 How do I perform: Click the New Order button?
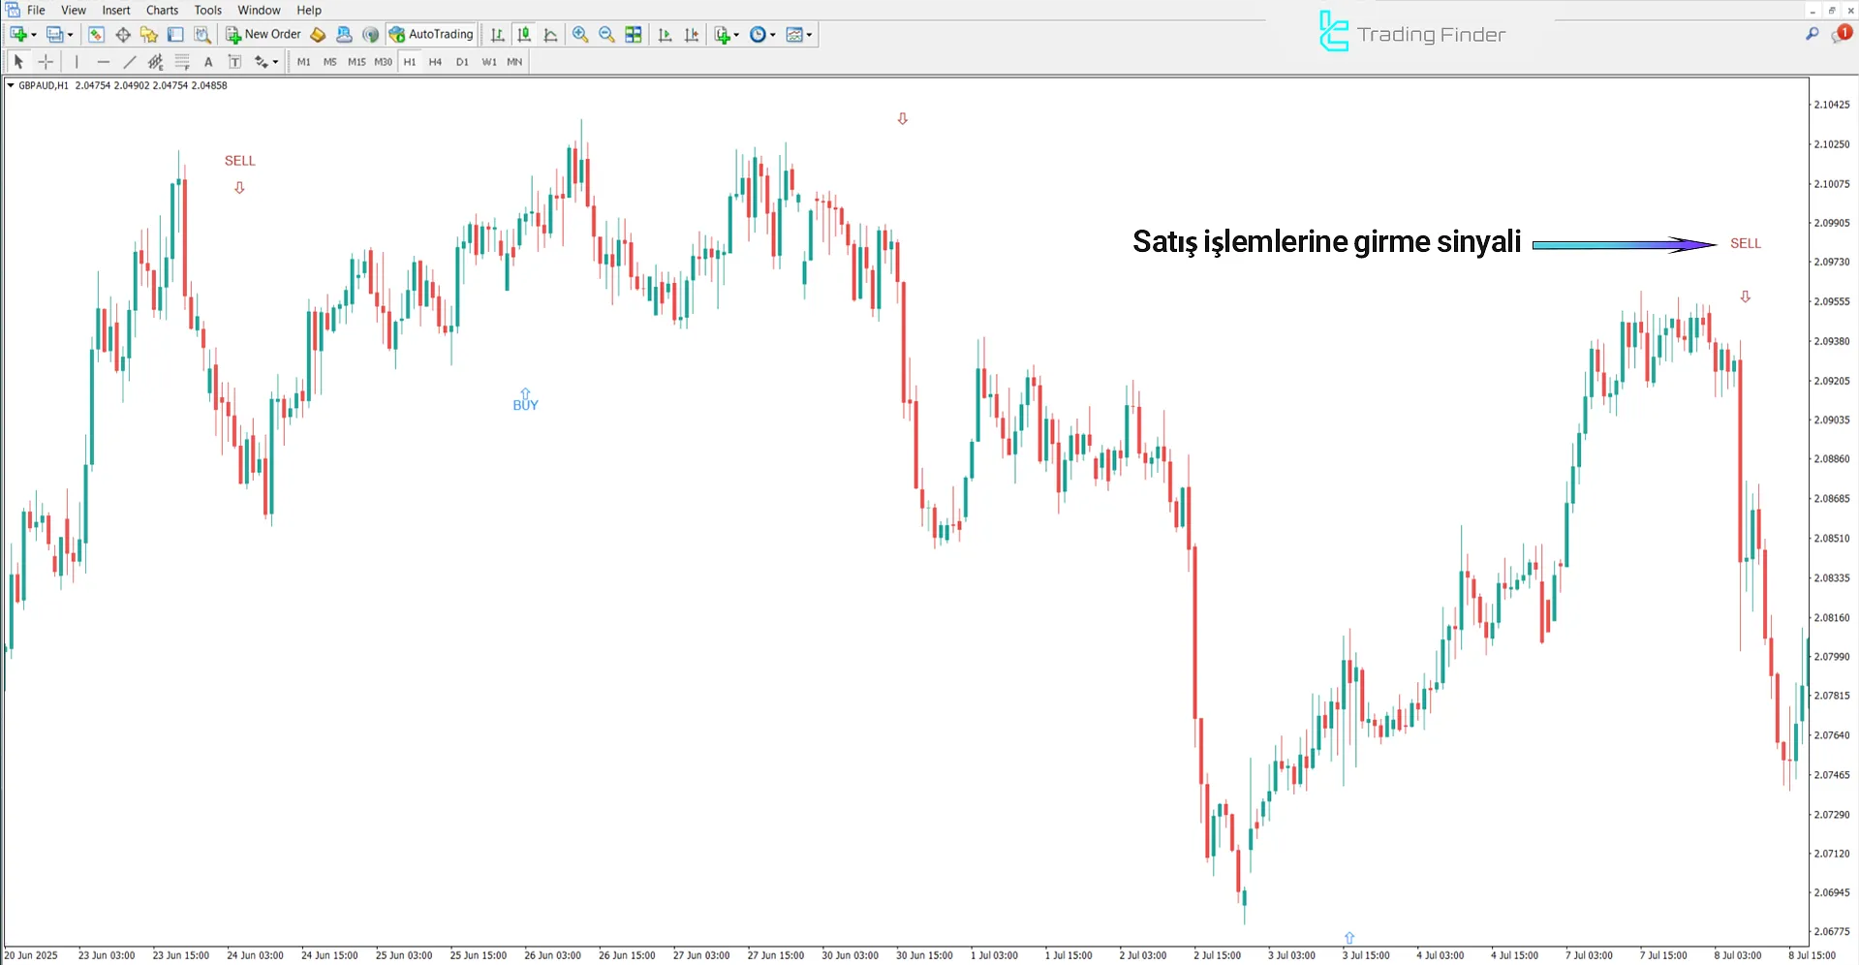(x=263, y=35)
